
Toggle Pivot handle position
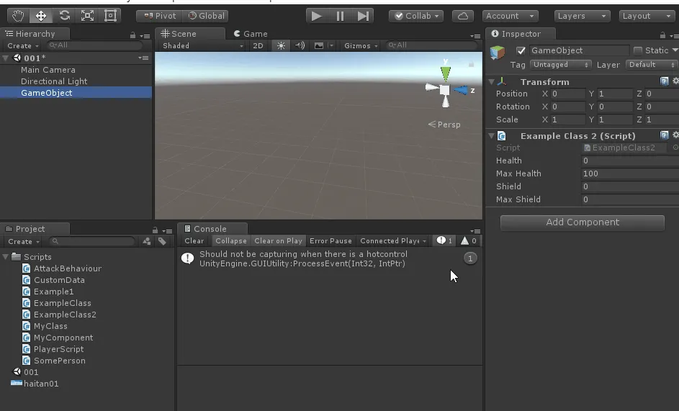point(160,16)
